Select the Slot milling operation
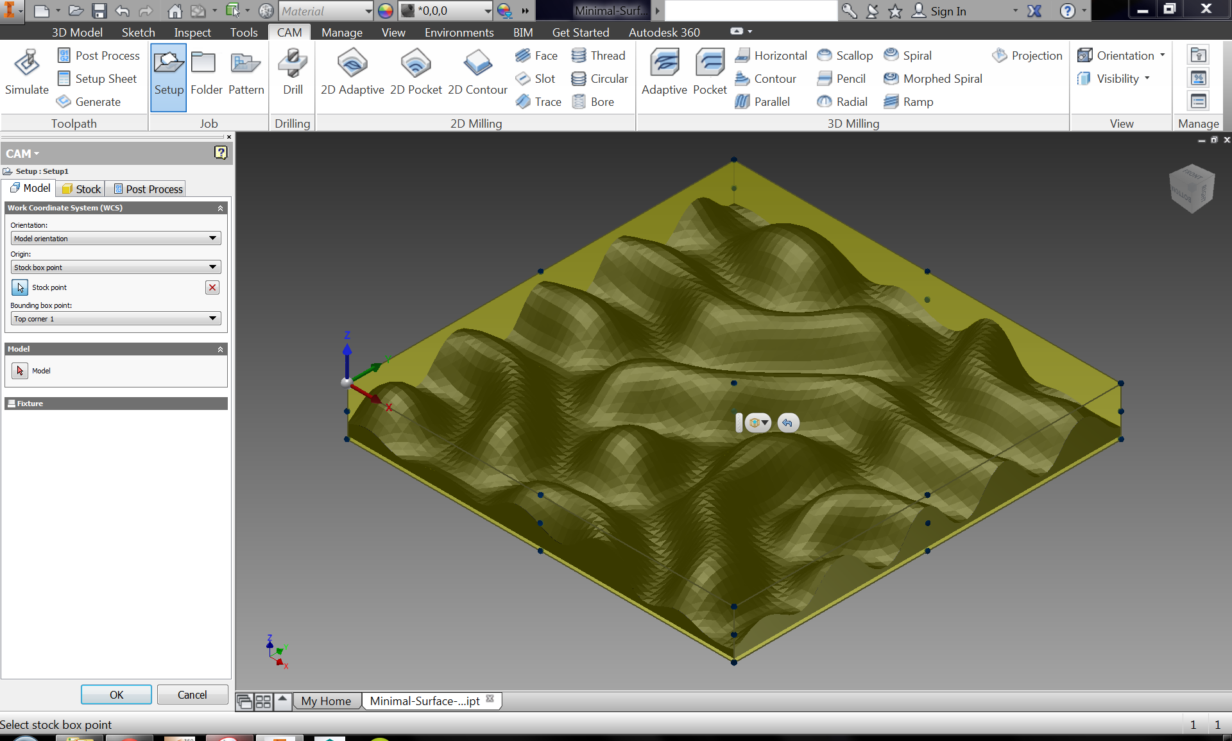 [x=535, y=79]
